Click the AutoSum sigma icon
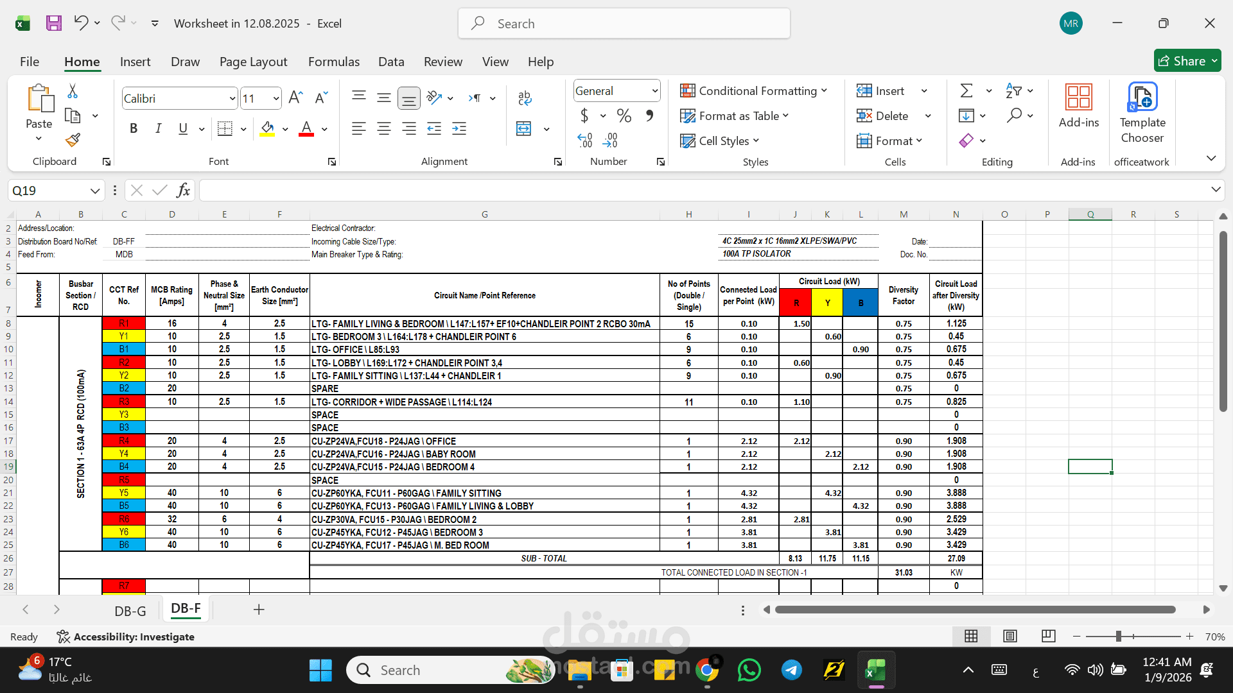This screenshot has height=693, width=1233. point(966,90)
